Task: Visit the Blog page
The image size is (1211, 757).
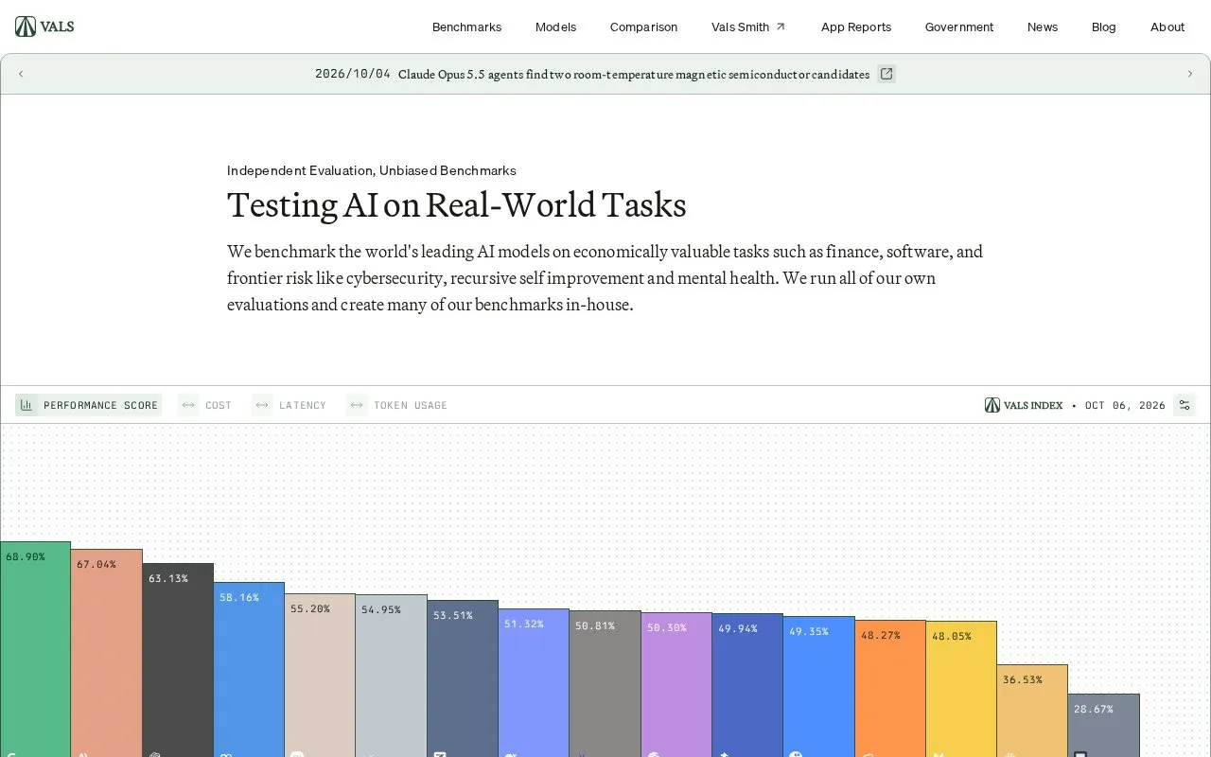Action: pyautogui.click(x=1104, y=26)
